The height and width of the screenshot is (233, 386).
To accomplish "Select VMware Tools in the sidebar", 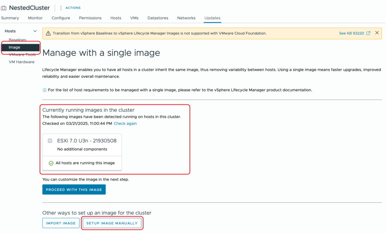I will (x=22, y=55).
